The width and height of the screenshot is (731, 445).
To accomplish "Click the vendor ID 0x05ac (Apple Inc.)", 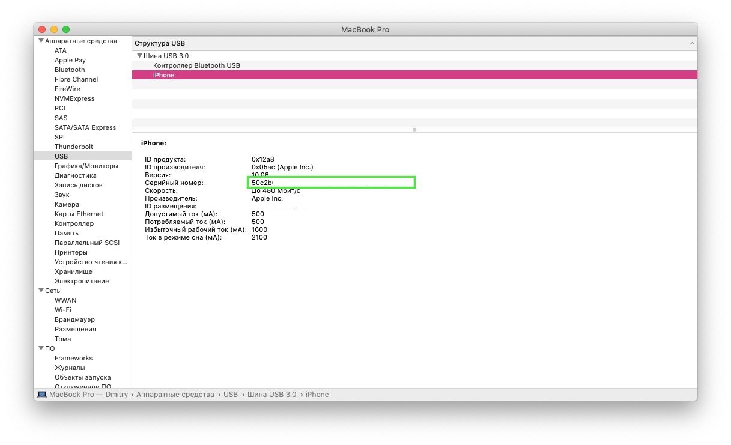I will tap(282, 167).
